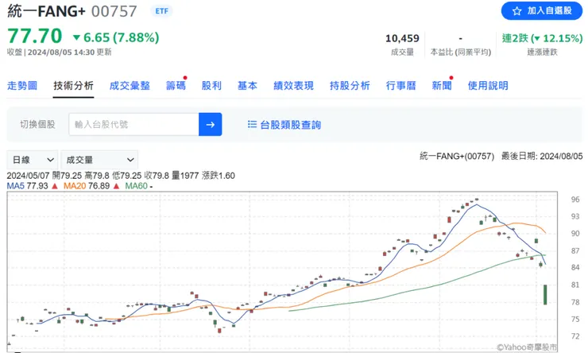Click the big green candlestick at 78-81
588x353 pixels.
click(545, 294)
